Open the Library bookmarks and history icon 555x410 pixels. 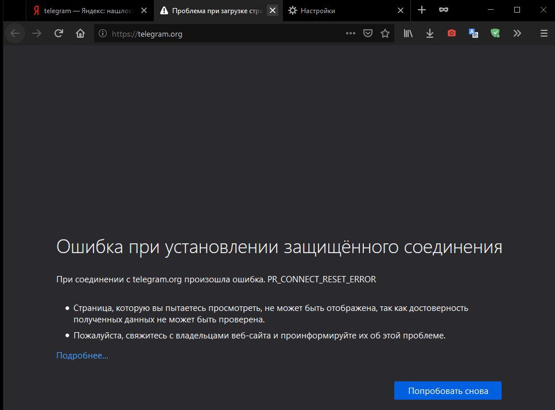click(408, 33)
